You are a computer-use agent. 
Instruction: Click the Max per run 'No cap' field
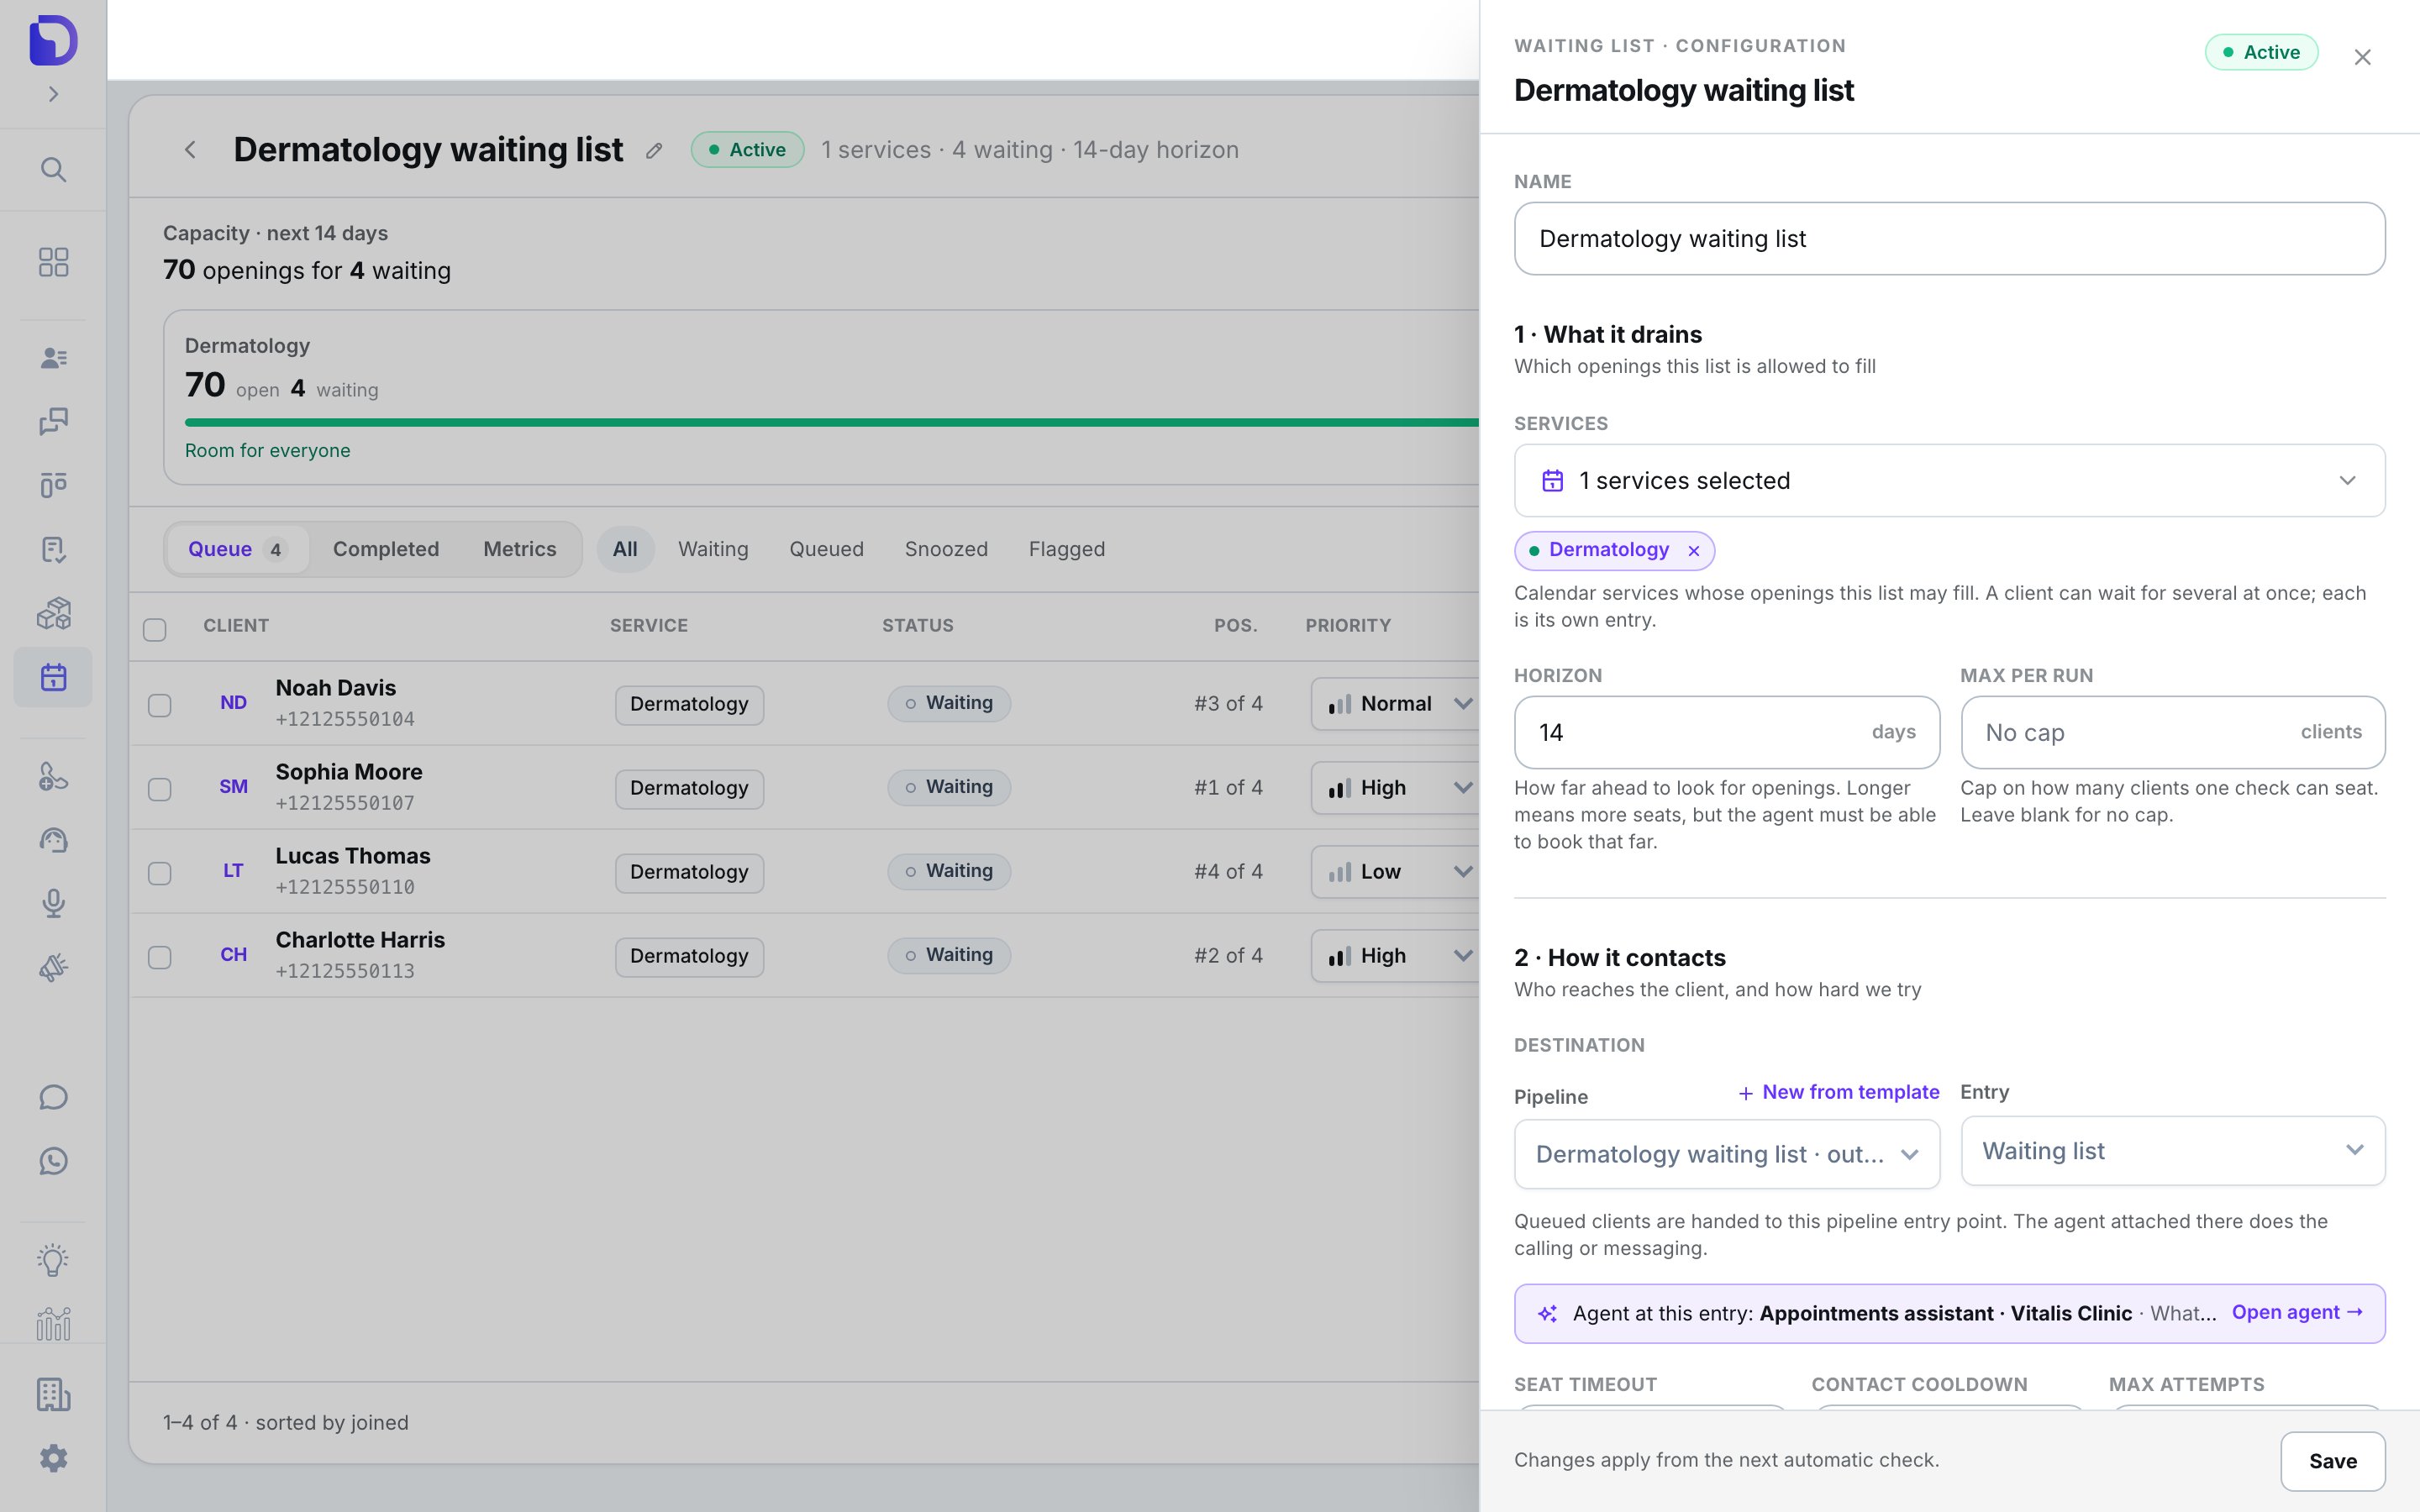click(2172, 732)
